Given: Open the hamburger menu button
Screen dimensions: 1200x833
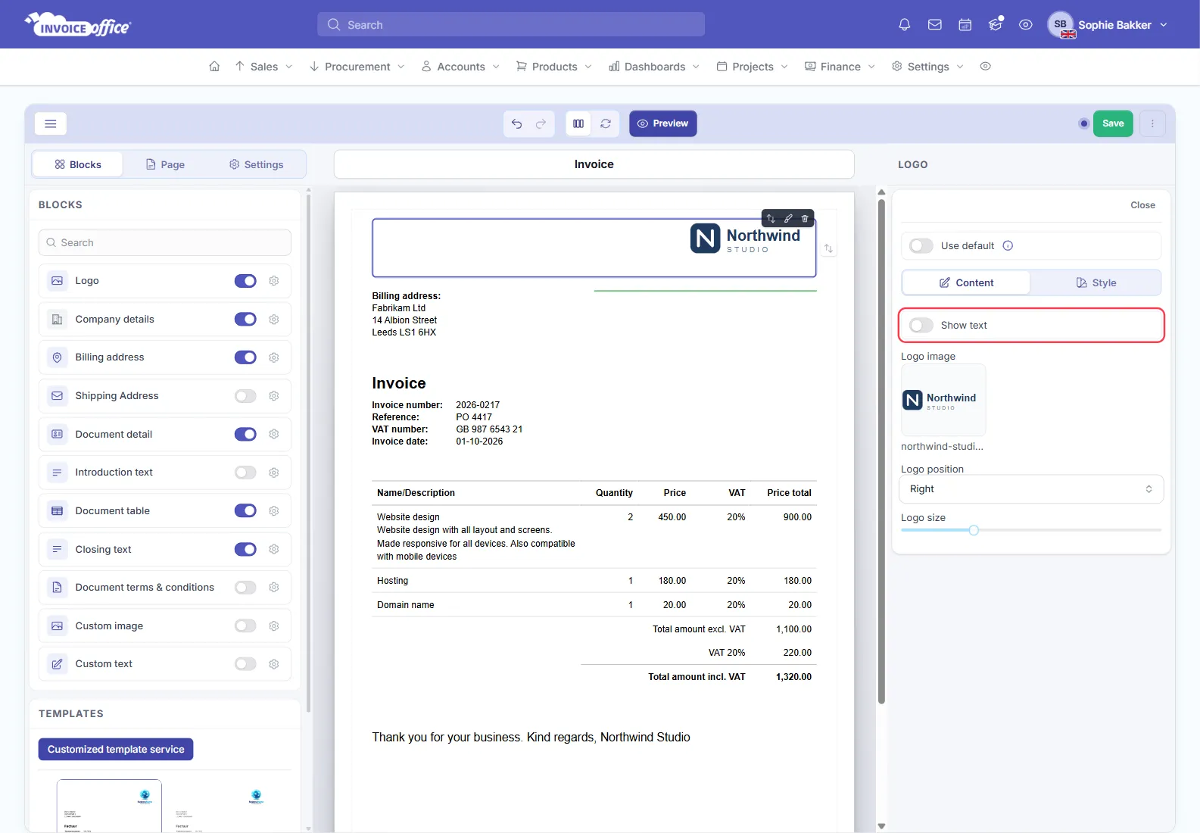Looking at the screenshot, I should click(51, 123).
